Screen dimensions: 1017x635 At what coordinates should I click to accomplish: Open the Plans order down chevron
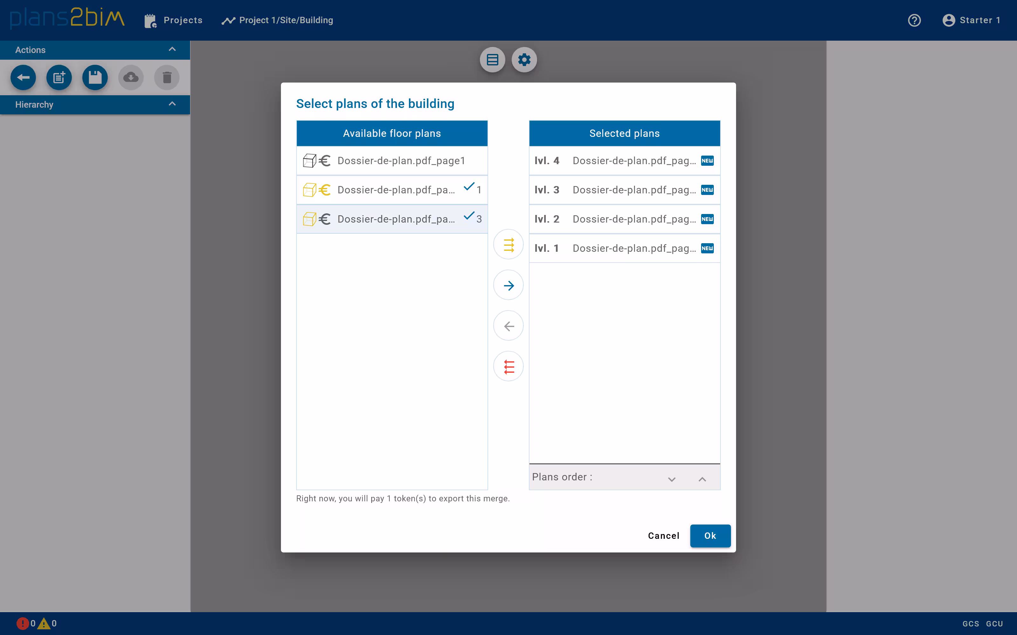pyautogui.click(x=672, y=479)
